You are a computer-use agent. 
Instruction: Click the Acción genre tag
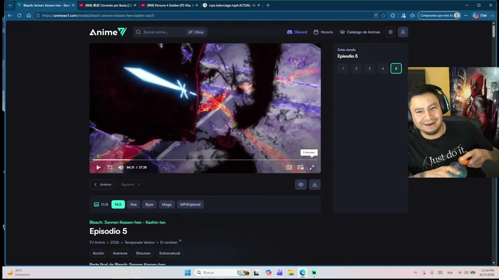98,253
